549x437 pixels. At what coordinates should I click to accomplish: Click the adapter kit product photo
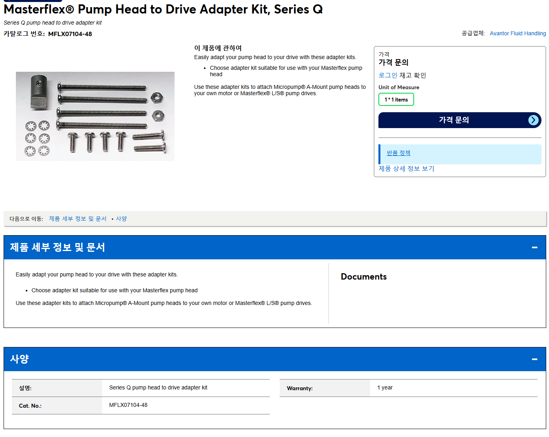coord(95,116)
